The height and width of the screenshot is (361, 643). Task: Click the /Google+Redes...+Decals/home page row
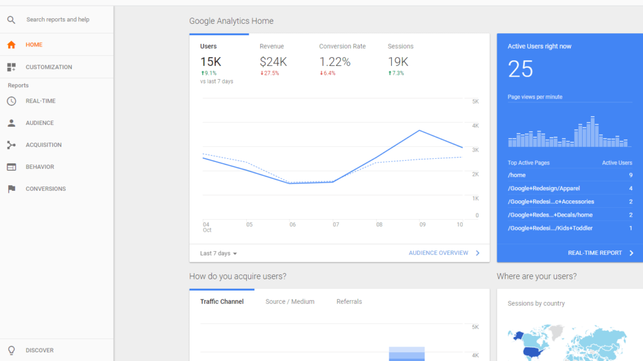click(570, 215)
